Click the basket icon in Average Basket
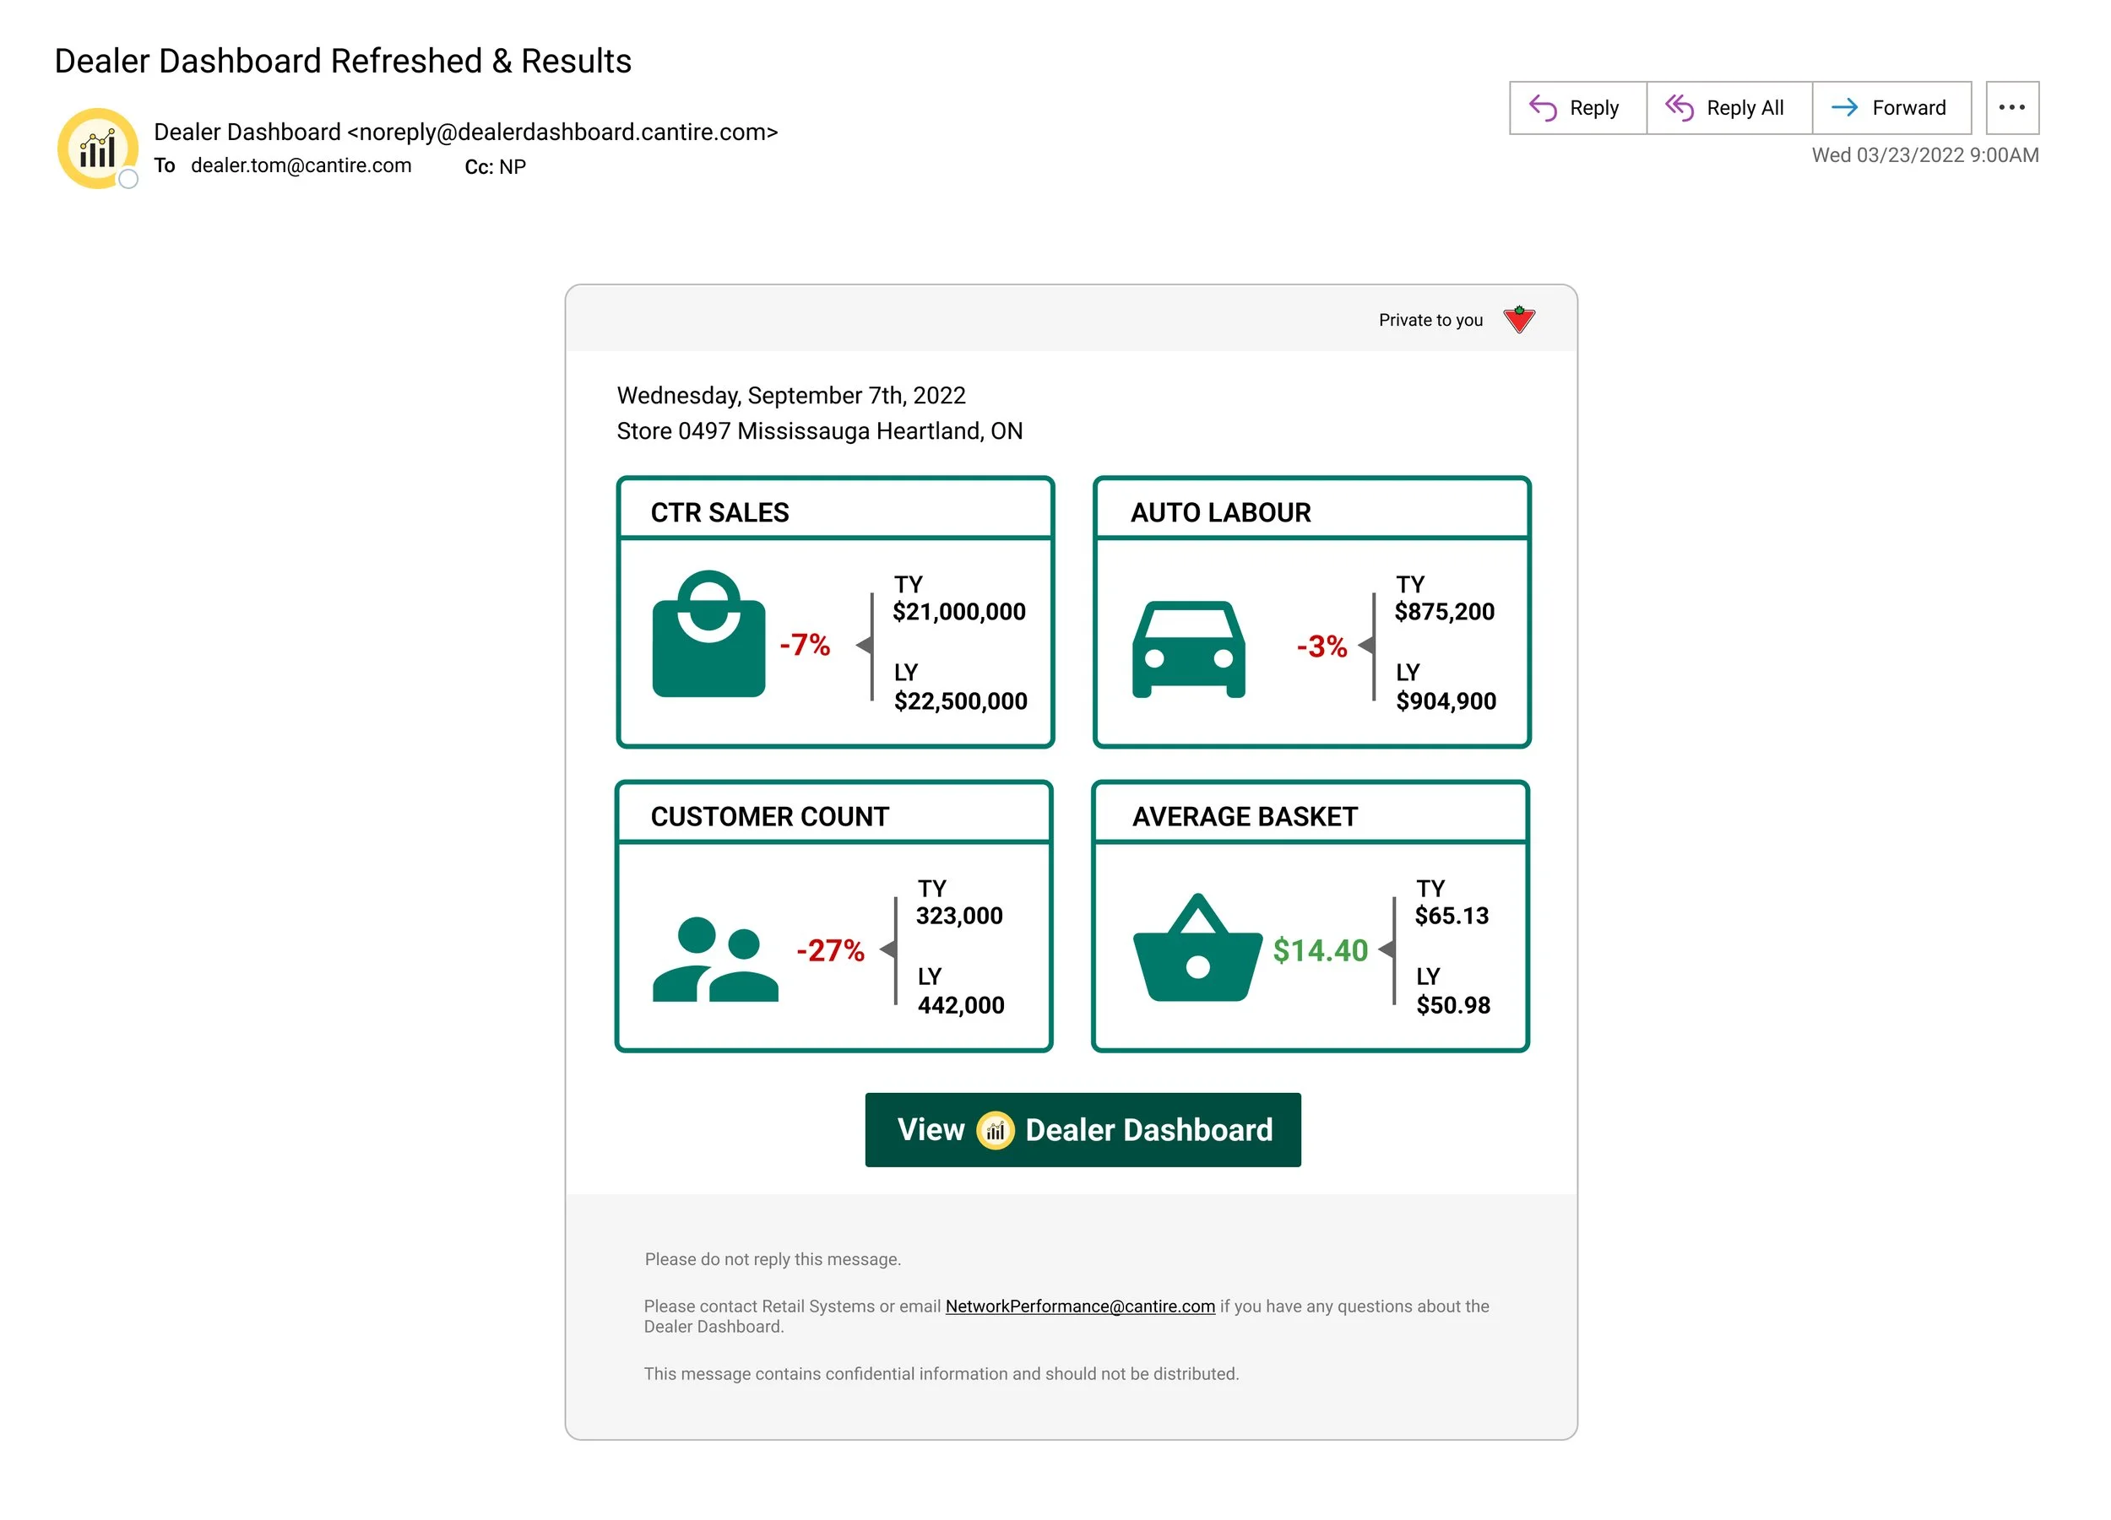 (x=1197, y=948)
